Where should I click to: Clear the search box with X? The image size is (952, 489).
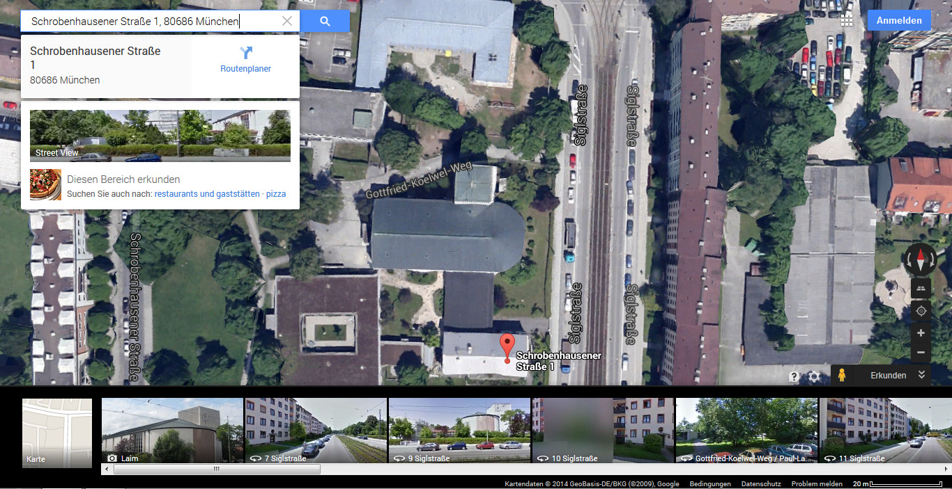(x=287, y=21)
